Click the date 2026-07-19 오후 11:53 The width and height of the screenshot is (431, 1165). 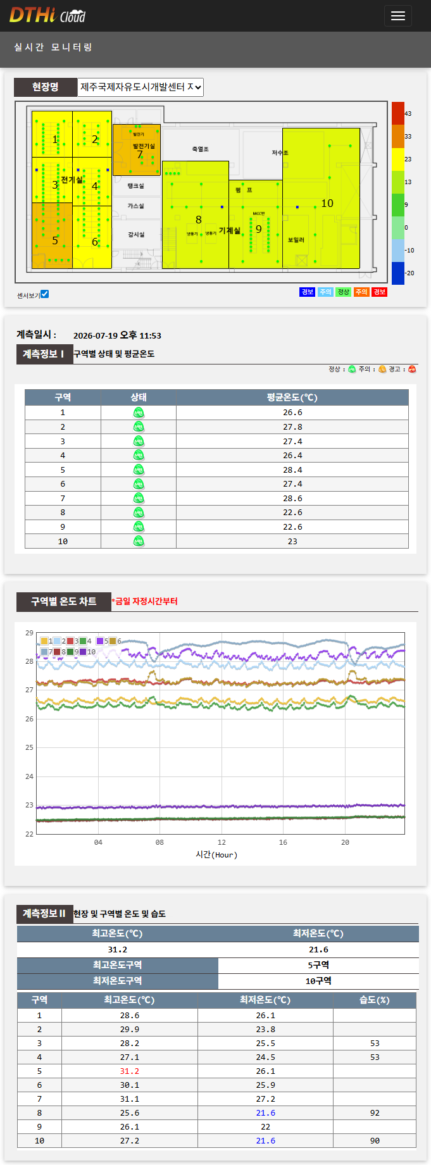(x=117, y=335)
